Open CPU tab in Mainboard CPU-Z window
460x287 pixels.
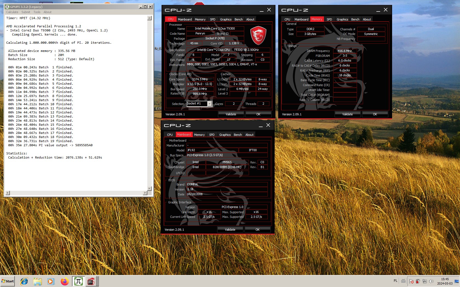[x=170, y=135]
